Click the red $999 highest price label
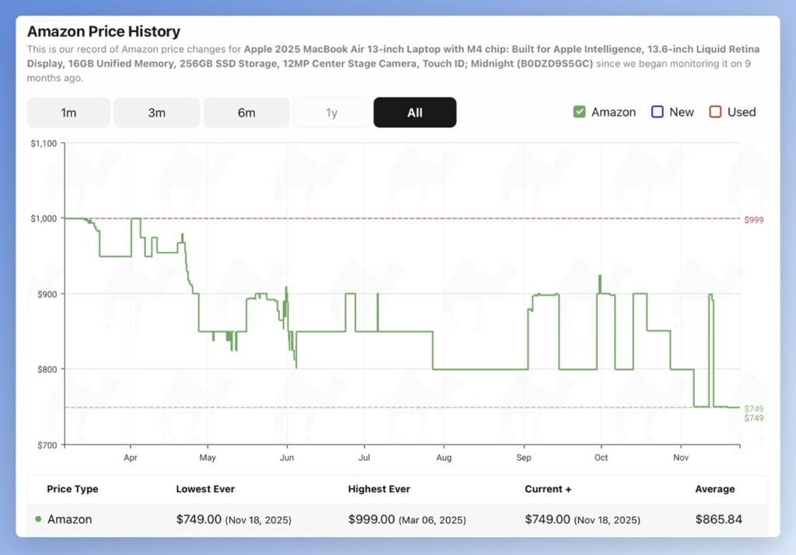 753,220
